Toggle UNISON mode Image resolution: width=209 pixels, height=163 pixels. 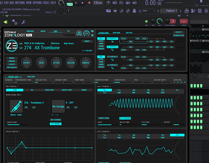(12, 61)
